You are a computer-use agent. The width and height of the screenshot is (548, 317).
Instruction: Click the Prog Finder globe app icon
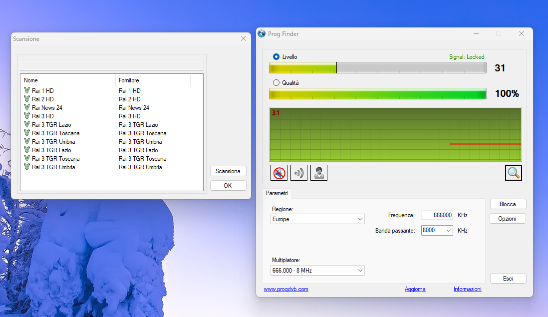[x=262, y=33]
